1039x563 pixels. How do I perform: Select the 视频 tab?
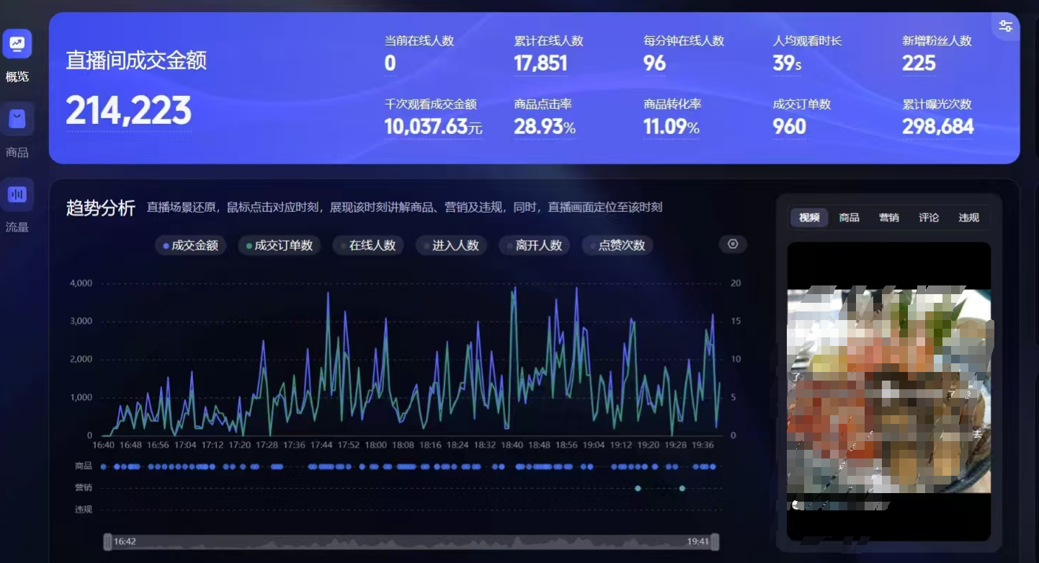[x=809, y=218]
